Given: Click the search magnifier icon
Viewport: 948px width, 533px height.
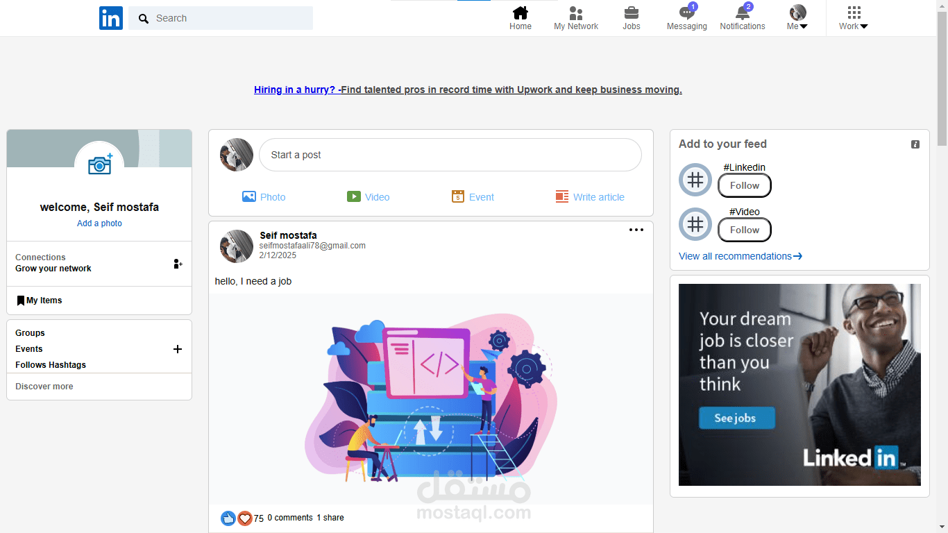Looking at the screenshot, I should coord(144,19).
